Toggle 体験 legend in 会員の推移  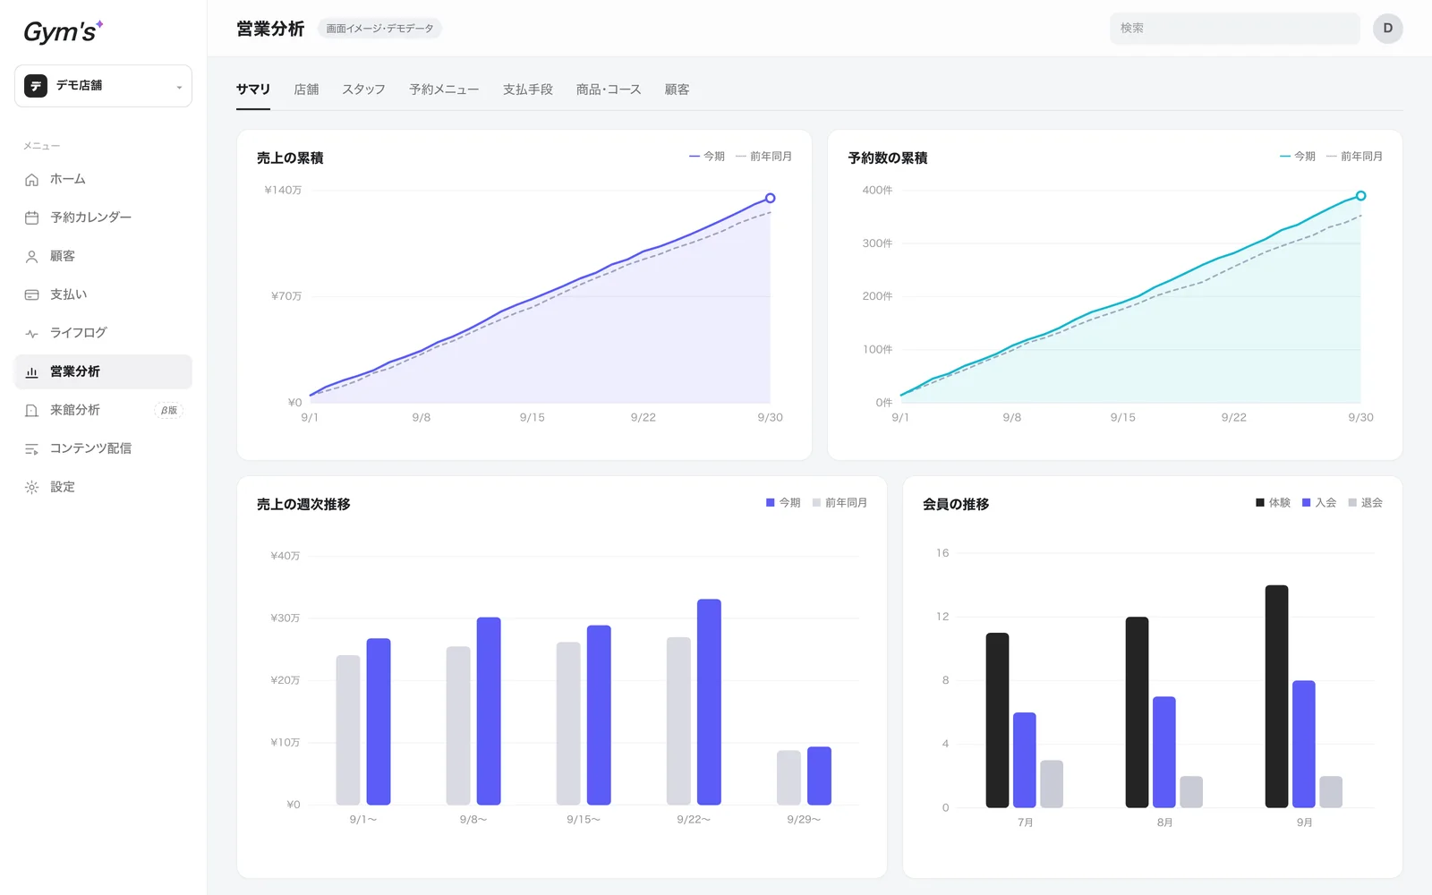point(1273,503)
